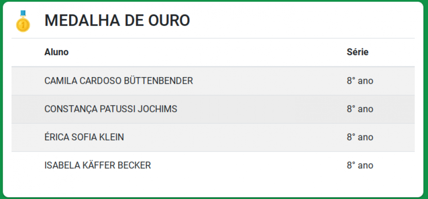
Task: Click 8° ano in Klein's row
Action: pyautogui.click(x=360, y=137)
